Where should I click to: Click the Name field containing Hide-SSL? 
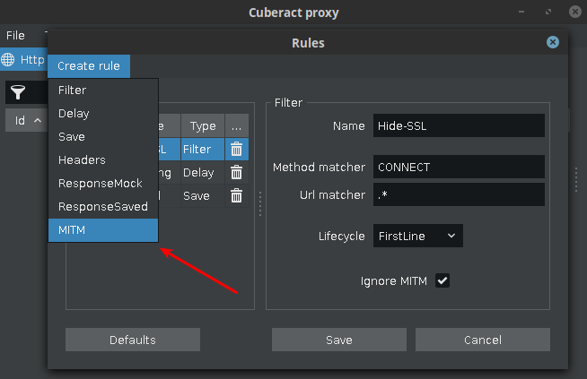(x=459, y=125)
